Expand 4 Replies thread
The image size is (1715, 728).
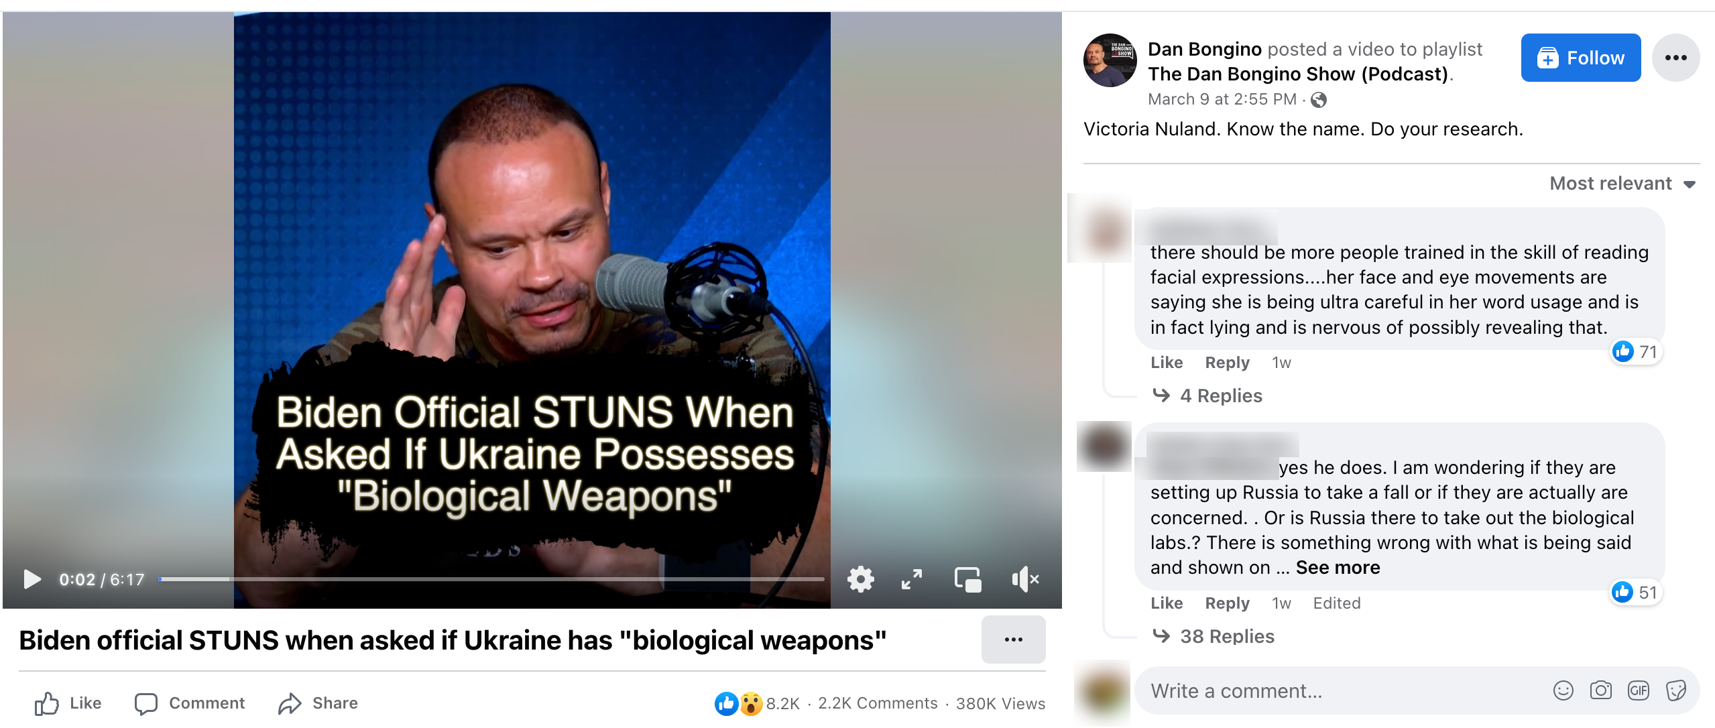pyautogui.click(x=1220, y=396)
